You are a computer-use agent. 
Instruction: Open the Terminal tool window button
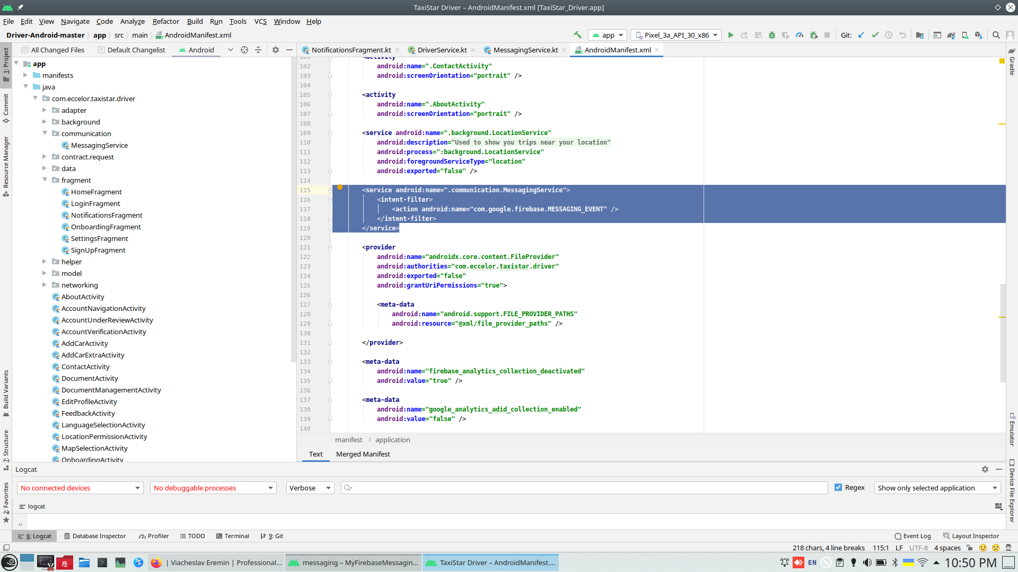232,536
